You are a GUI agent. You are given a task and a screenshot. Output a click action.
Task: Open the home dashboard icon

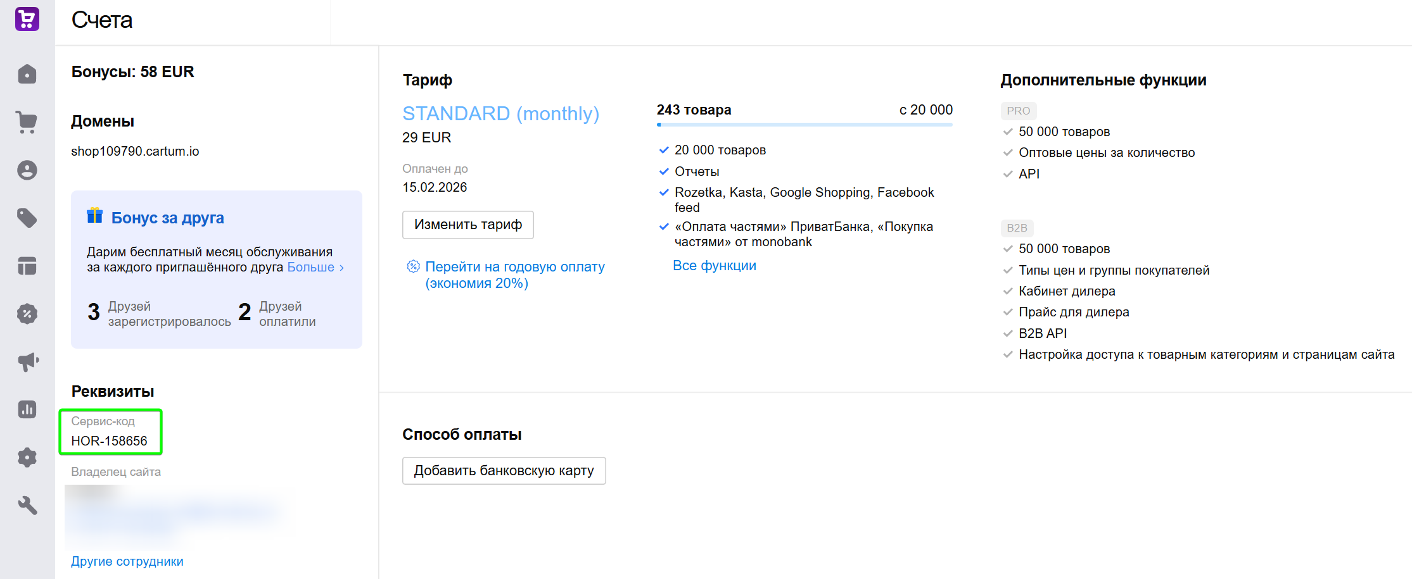click(27, 74)
